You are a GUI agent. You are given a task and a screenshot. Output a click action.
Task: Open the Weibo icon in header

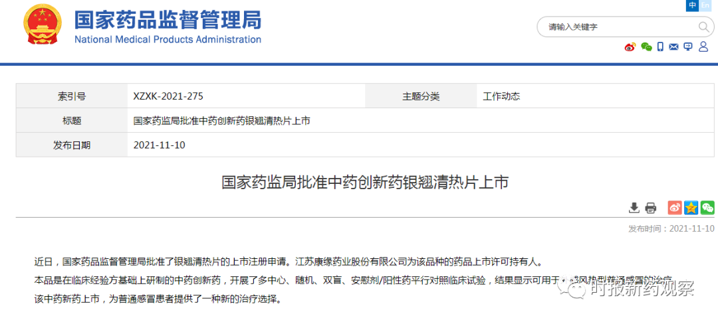(x=630, y=46)
